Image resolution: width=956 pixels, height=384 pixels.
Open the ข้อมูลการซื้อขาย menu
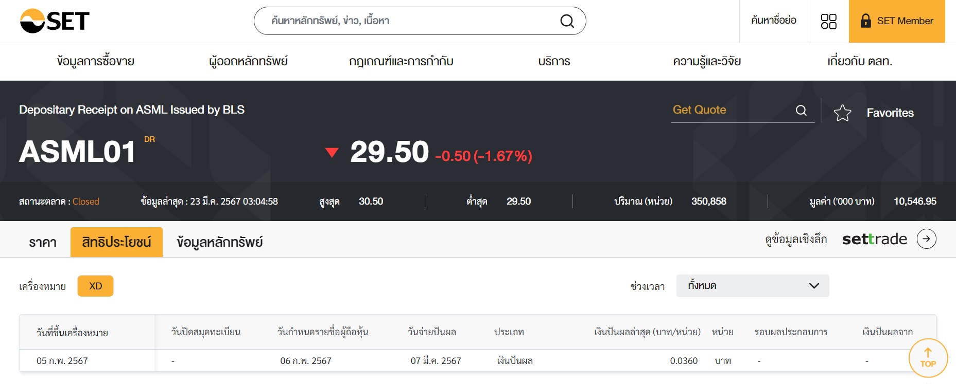[96, 61]
